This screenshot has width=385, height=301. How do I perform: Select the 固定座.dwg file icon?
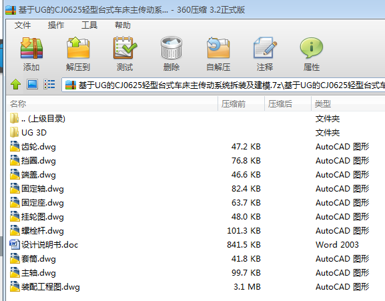click(15, 202)
